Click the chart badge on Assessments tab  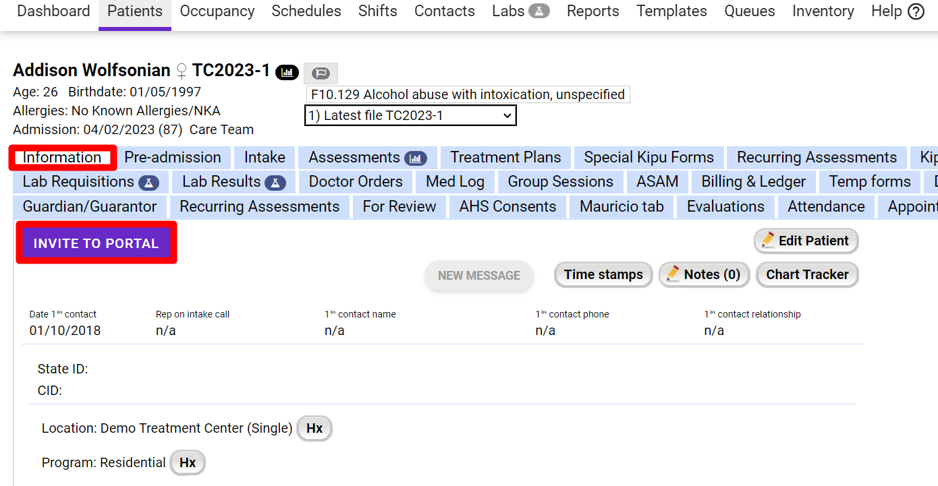[416, 158]
